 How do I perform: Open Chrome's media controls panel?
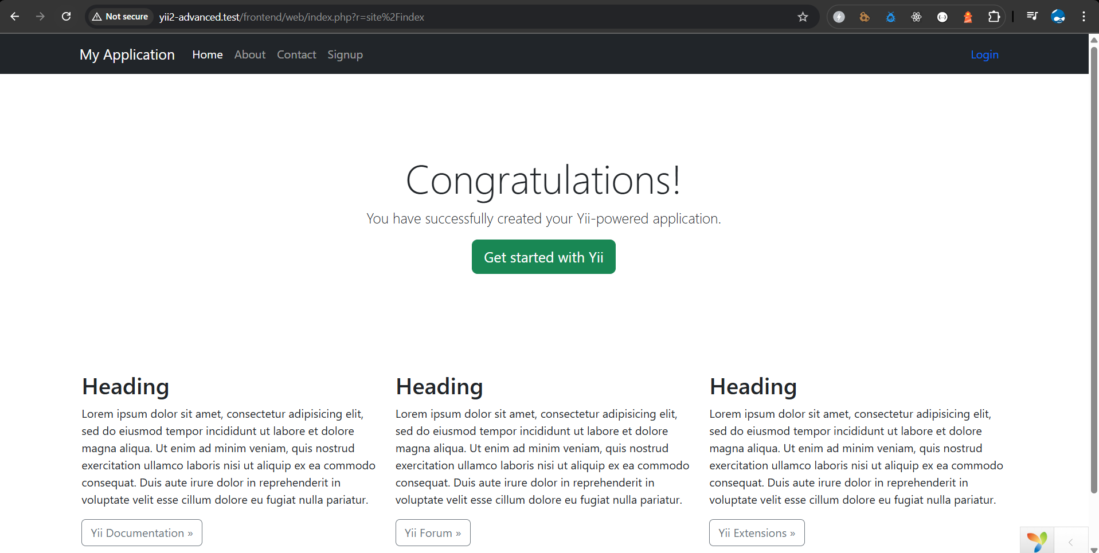point(1031,17)
